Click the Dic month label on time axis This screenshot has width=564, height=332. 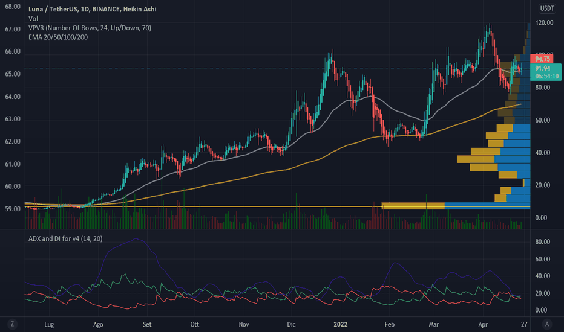pyautogui.click(x=291, y=324)
